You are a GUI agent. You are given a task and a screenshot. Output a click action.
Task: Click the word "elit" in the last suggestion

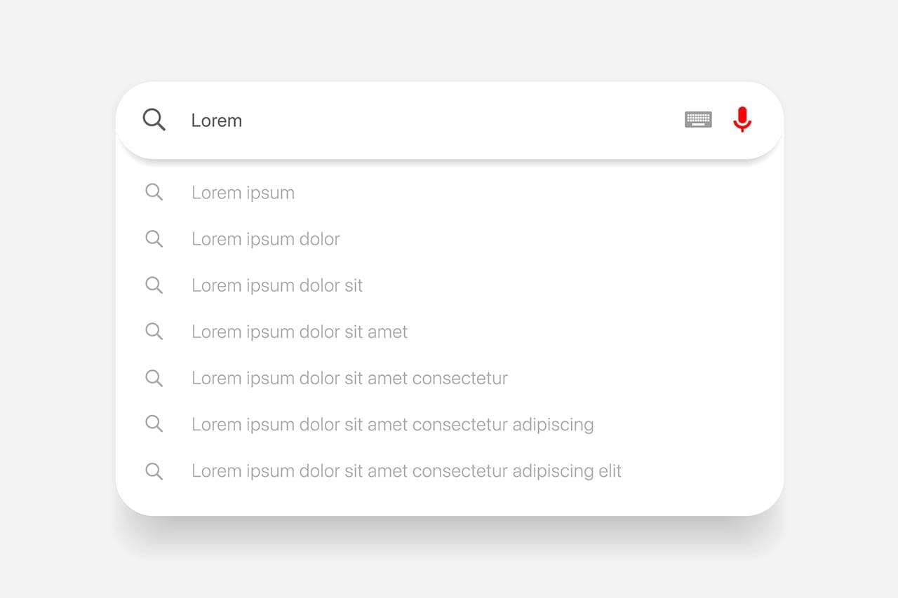coord(610,470)
